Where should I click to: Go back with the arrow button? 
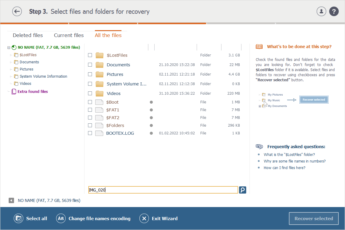(x=17, y=11)
